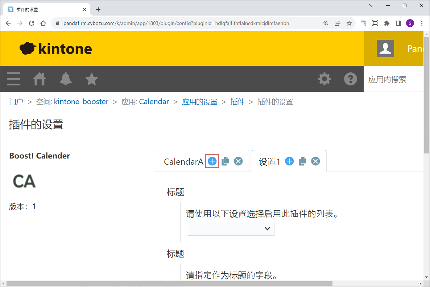Select the 设置1 tab
This screenshot has width=430, height=287.
click(x=269, y=162)
